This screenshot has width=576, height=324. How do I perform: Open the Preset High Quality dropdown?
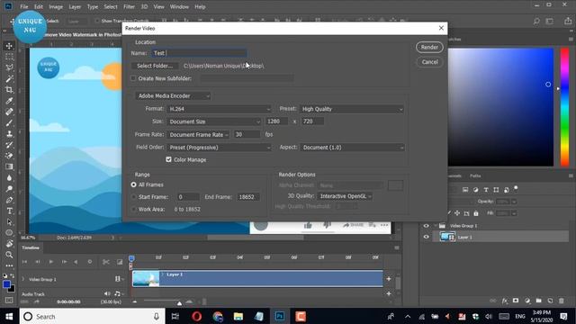(352, 109)
